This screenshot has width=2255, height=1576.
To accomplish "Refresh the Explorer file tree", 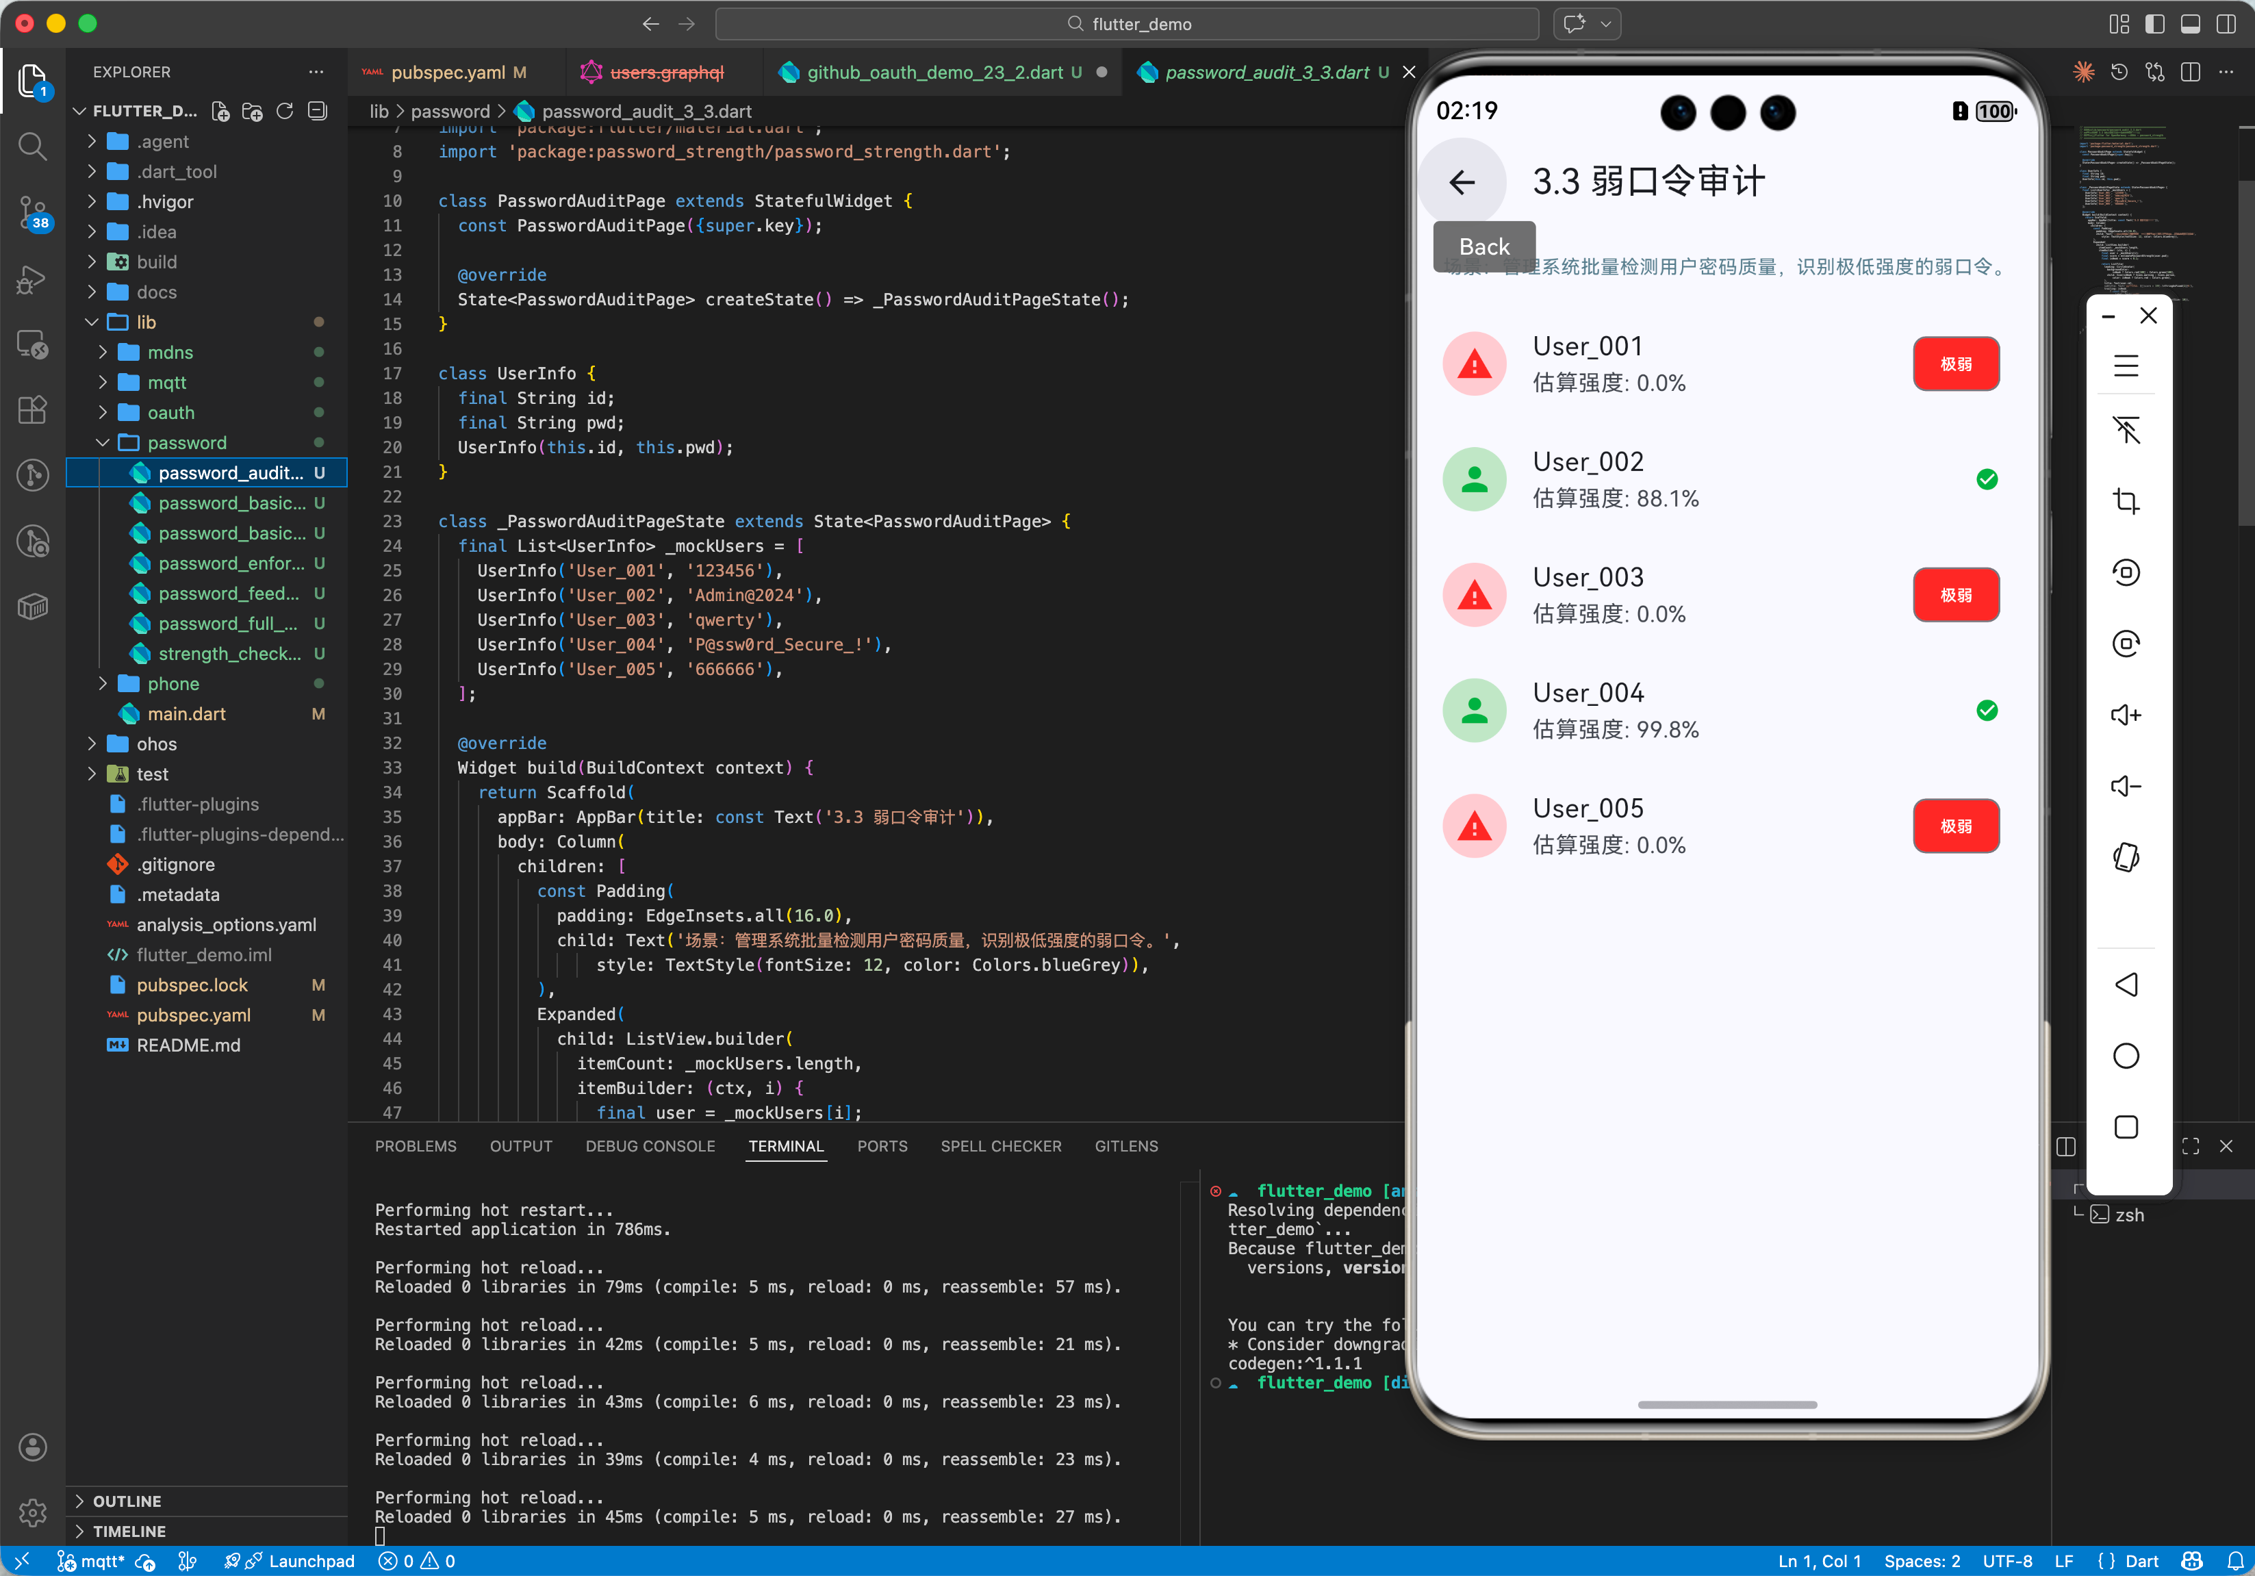I will tap(285, 111).
